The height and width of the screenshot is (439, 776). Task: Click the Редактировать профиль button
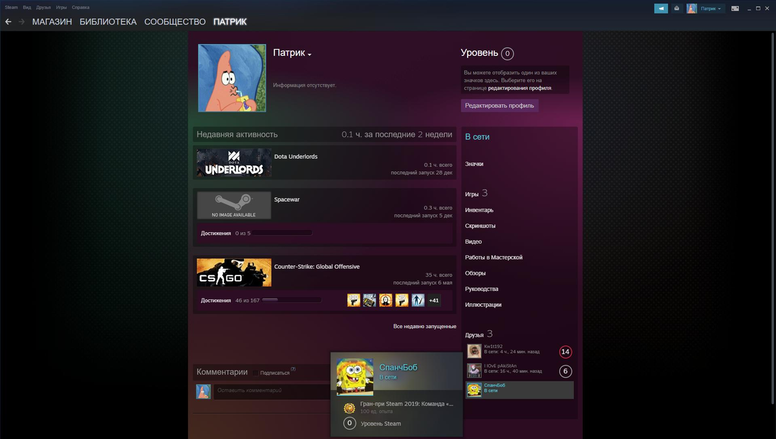point(499,105)
